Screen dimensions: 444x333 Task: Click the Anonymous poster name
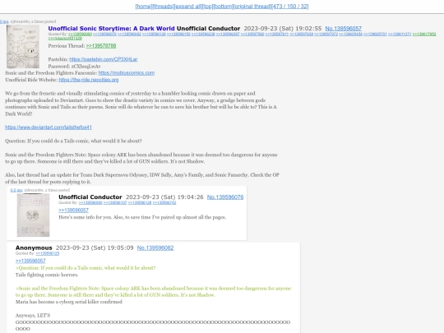point(34,247)
